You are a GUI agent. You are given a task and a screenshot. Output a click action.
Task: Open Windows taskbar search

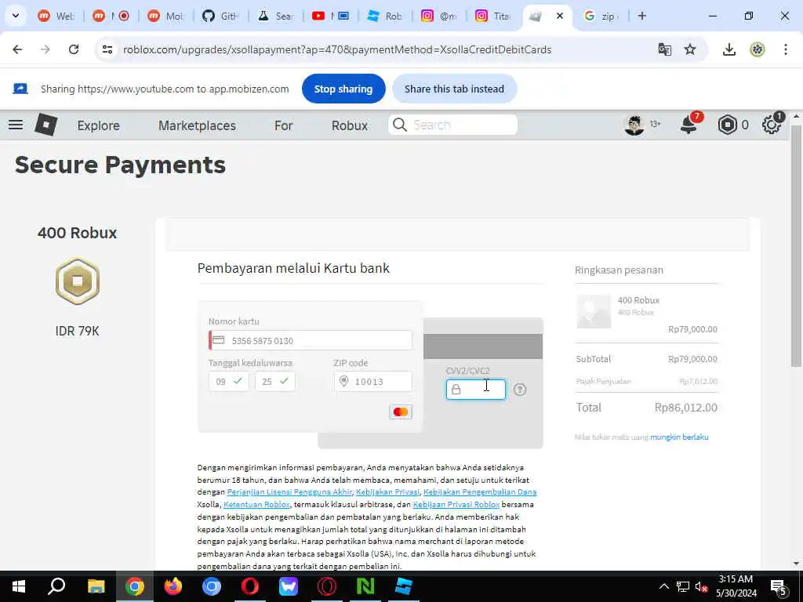pyautogui.click(x=56, y=586)
